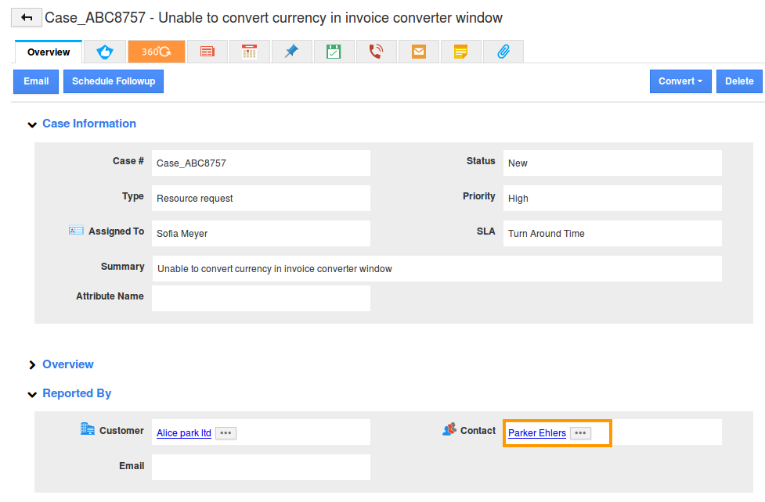This screenshot has width=765, height=502.
Task: Click the Schedule Followup button
Action: point(114,81)
